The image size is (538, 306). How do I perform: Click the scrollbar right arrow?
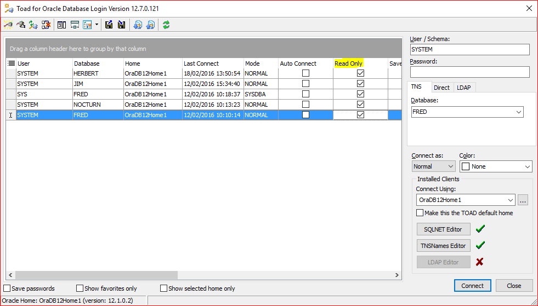pyautogui.click(x=397, y=275)
